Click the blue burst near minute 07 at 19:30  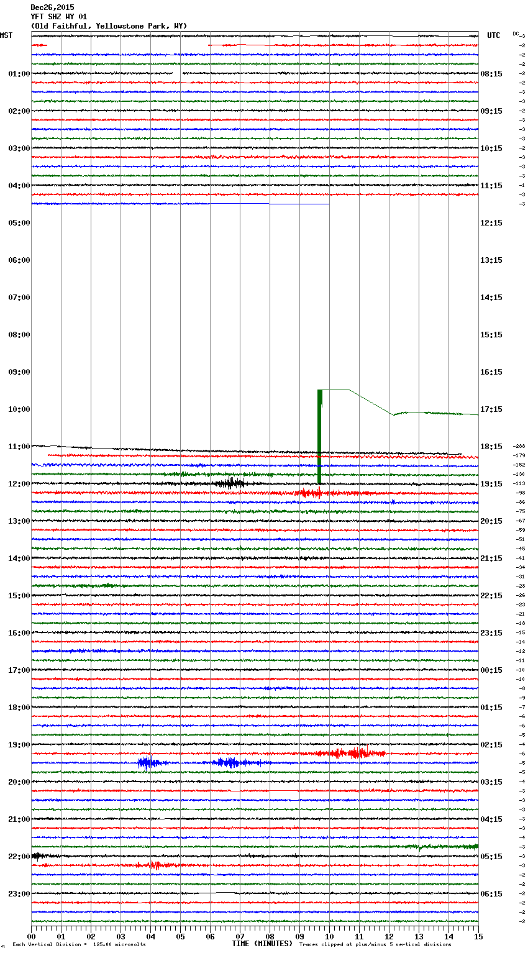pyautogui.click(x=229, y=763)
